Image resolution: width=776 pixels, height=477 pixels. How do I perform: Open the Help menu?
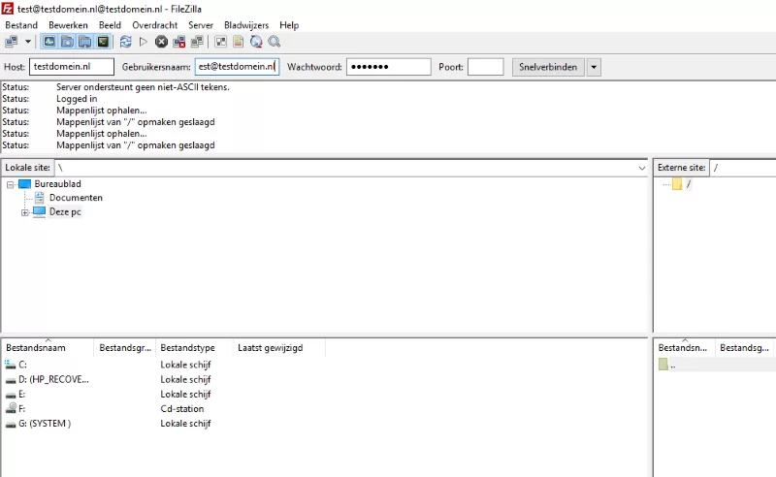pyautogui.click(x=289, y=25)
